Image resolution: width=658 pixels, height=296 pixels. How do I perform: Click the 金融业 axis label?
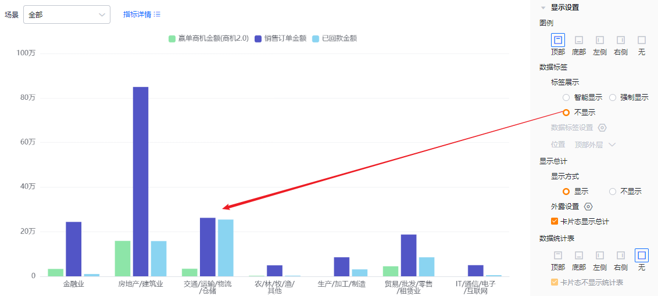[73, 284]
